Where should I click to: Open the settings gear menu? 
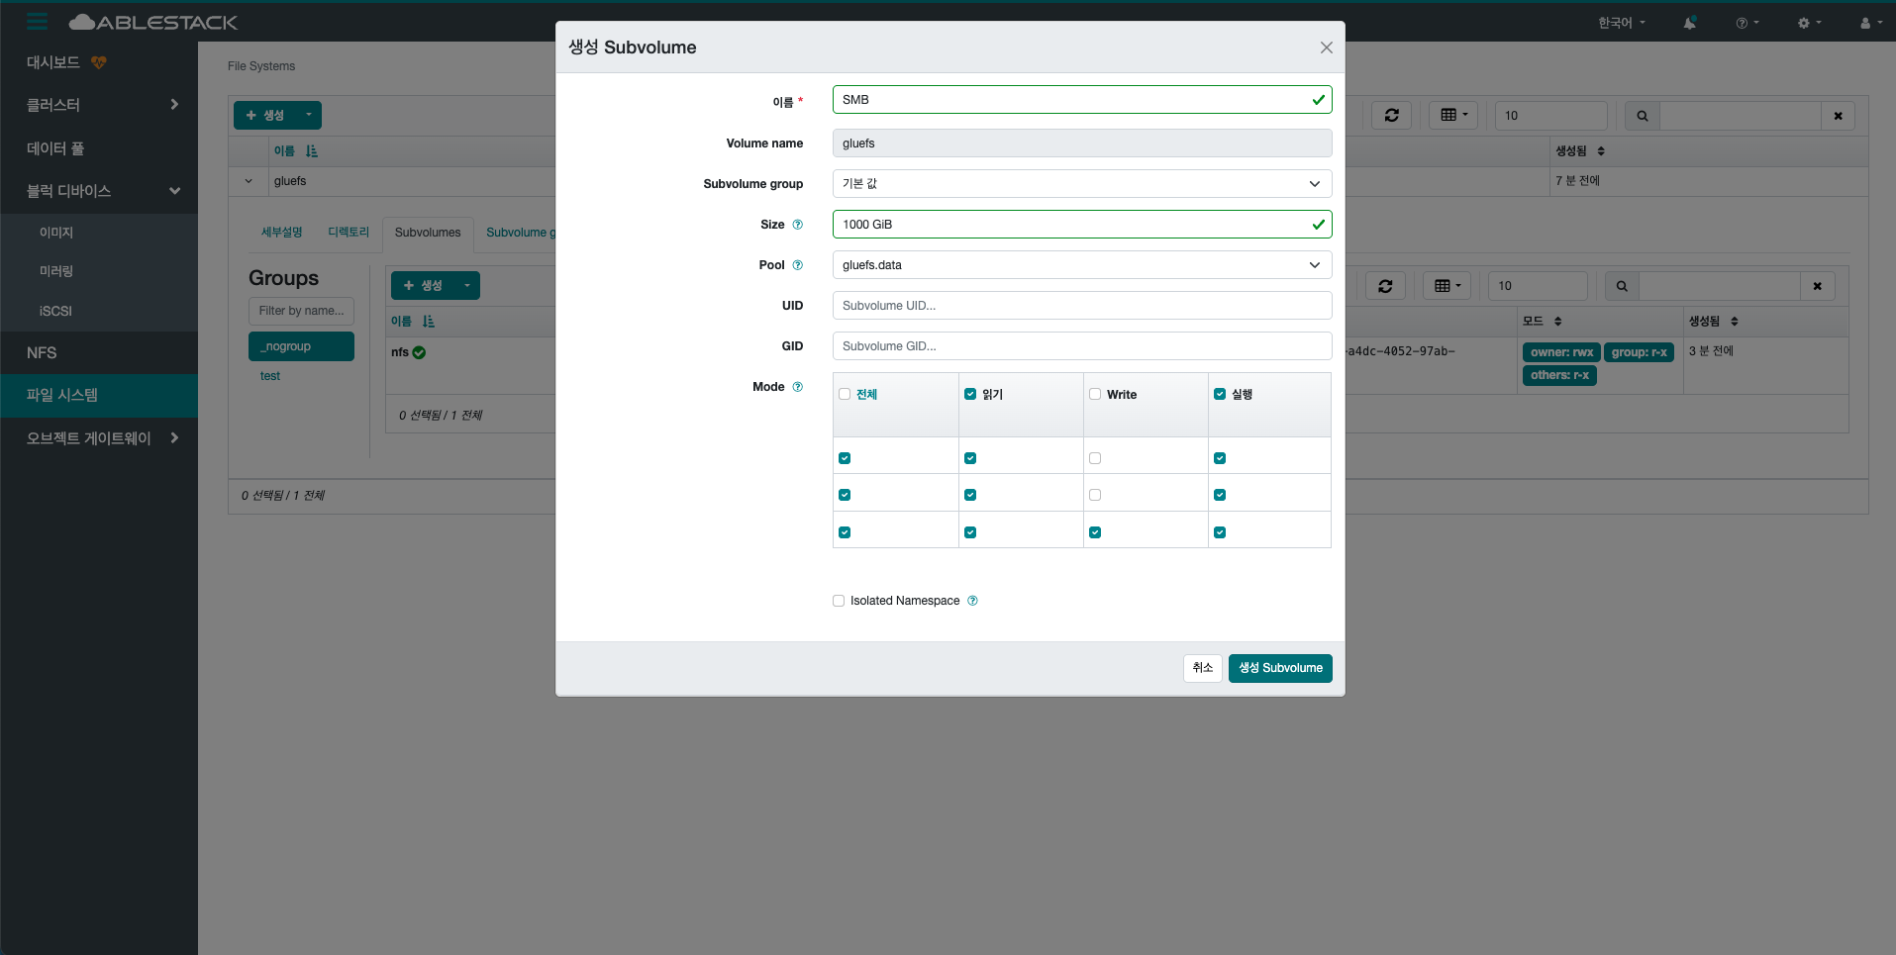(x=1808, y=23)
